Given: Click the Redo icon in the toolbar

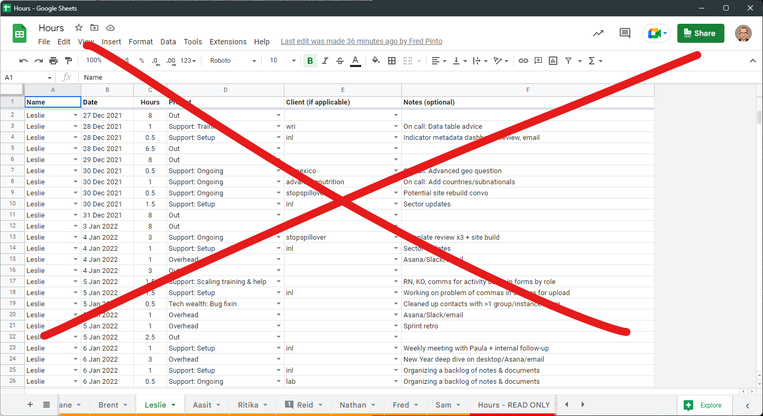Looking at the screenshot, I should [39, 61].
